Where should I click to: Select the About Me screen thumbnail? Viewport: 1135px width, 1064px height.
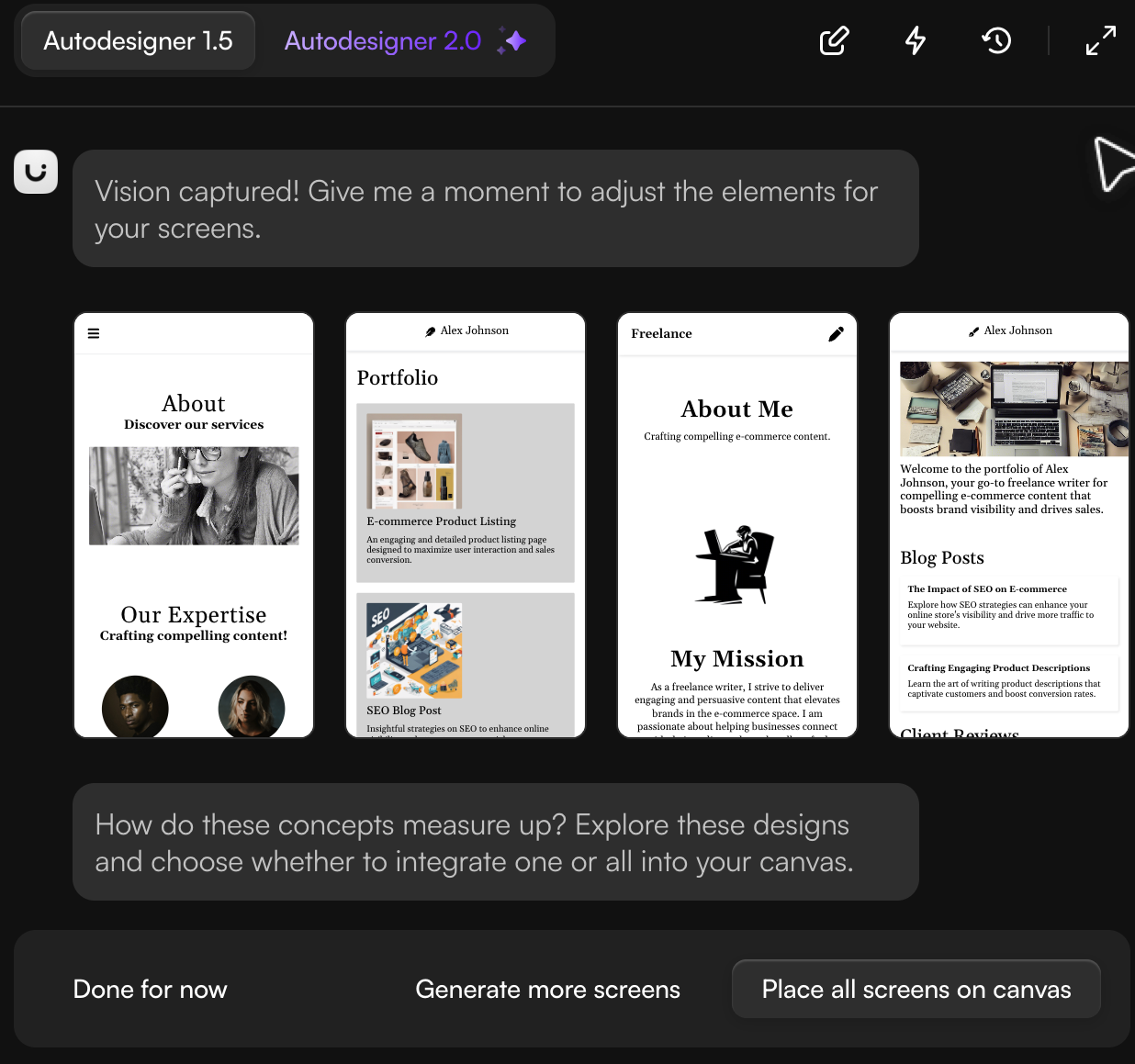click(737, 525)
